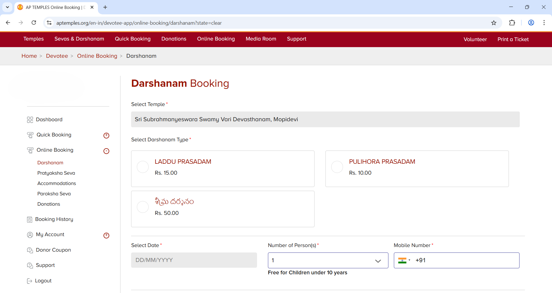Screen dimensions: 552x293
Task: Click the Donor Coupon icon
Action: 30,250
